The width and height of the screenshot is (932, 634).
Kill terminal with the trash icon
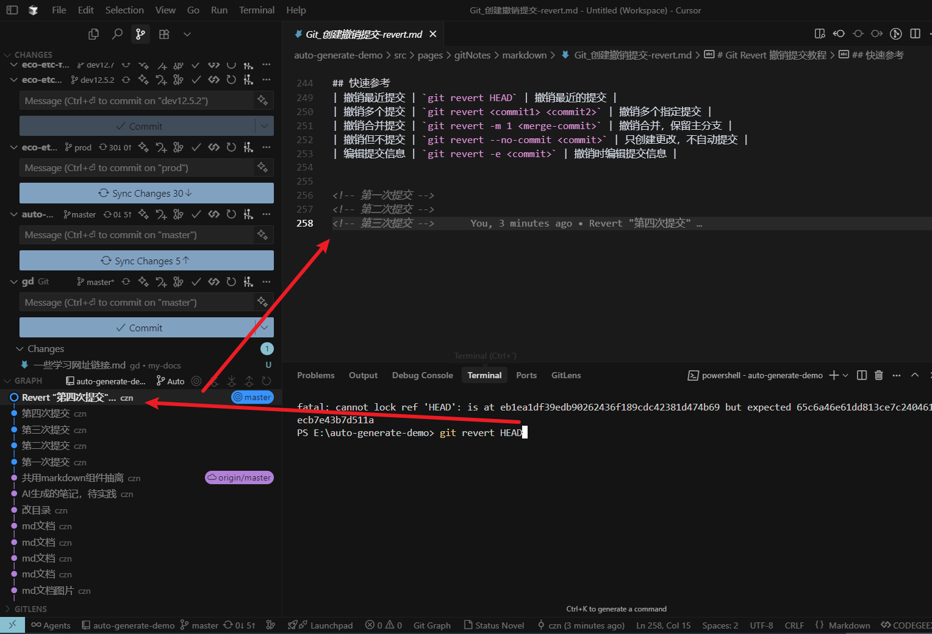pos(878,375)
